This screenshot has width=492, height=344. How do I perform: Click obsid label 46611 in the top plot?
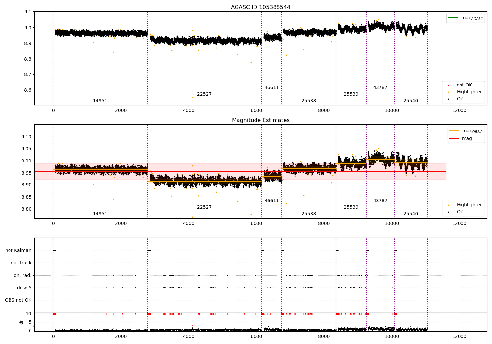tap(272, 88)
